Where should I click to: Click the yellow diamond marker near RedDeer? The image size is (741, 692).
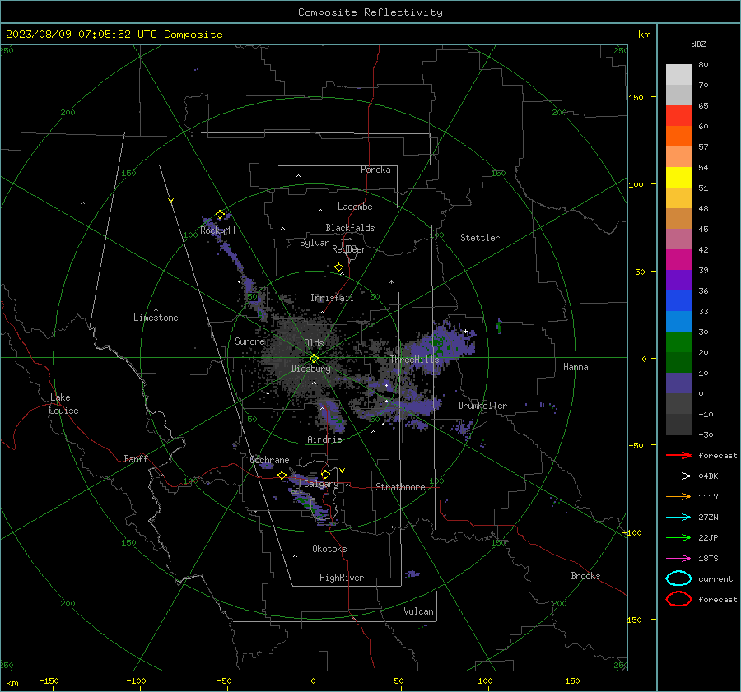338,267
